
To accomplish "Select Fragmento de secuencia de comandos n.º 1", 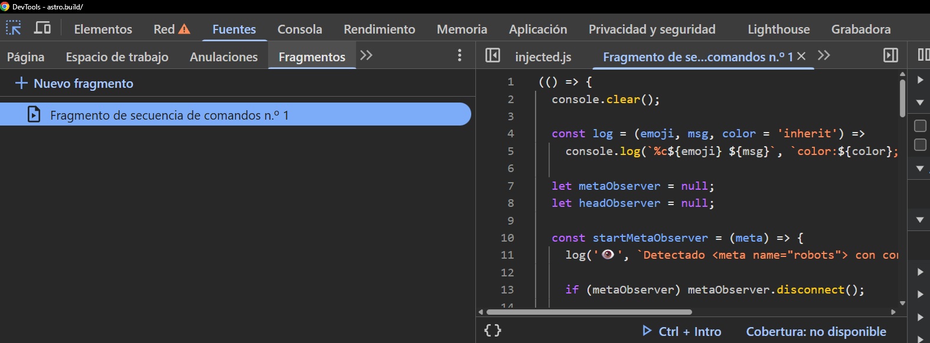I will [169, 115].
